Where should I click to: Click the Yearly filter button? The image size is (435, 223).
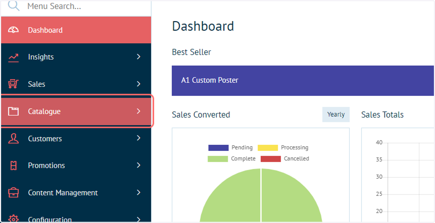coord(336,114)
